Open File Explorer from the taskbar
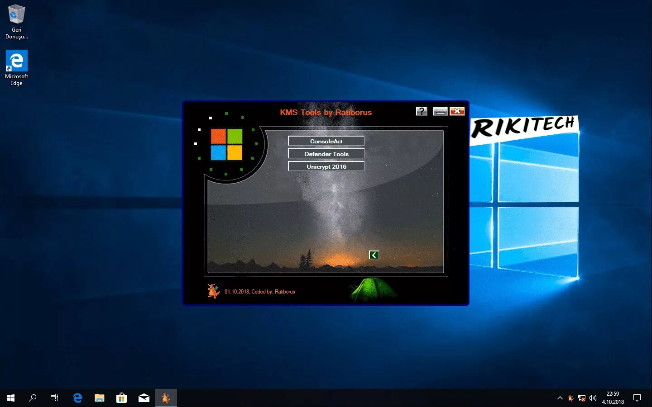The height and width of the screenshot is (407, 652). pyautogui.click(x=100, y=398)
